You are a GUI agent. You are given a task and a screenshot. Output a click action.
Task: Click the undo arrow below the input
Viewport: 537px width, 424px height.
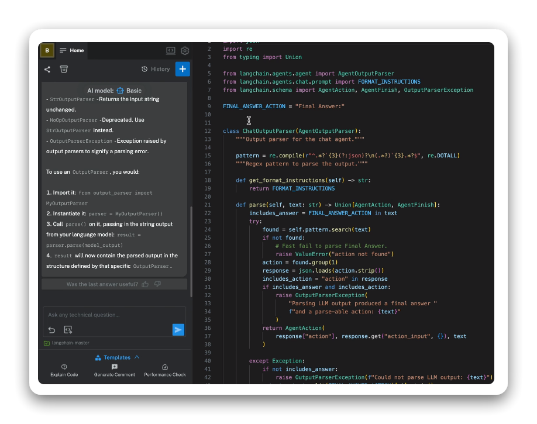click(x=52, y=330)
